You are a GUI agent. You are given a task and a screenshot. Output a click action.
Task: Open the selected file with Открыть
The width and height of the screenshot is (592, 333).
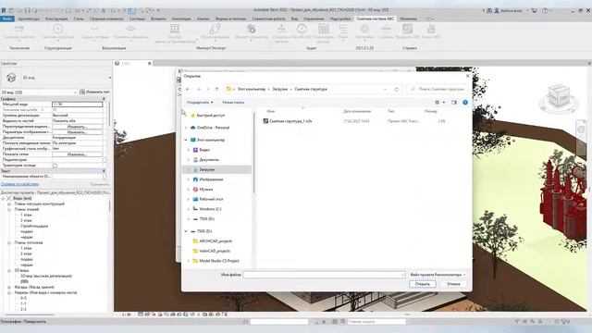(423, 284)
